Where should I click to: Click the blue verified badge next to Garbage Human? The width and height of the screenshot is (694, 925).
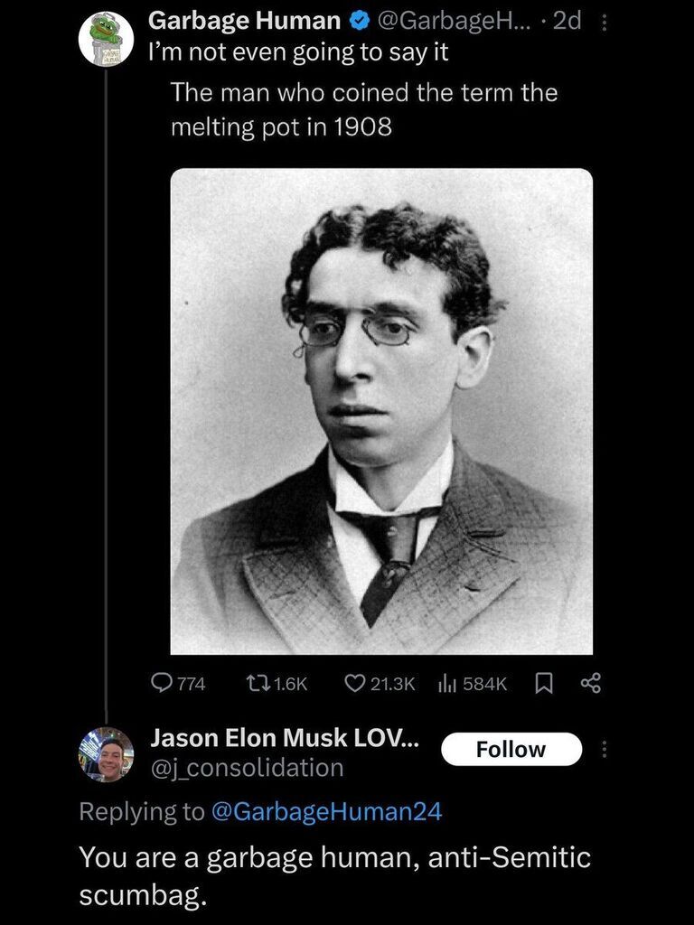click(358, 22)
